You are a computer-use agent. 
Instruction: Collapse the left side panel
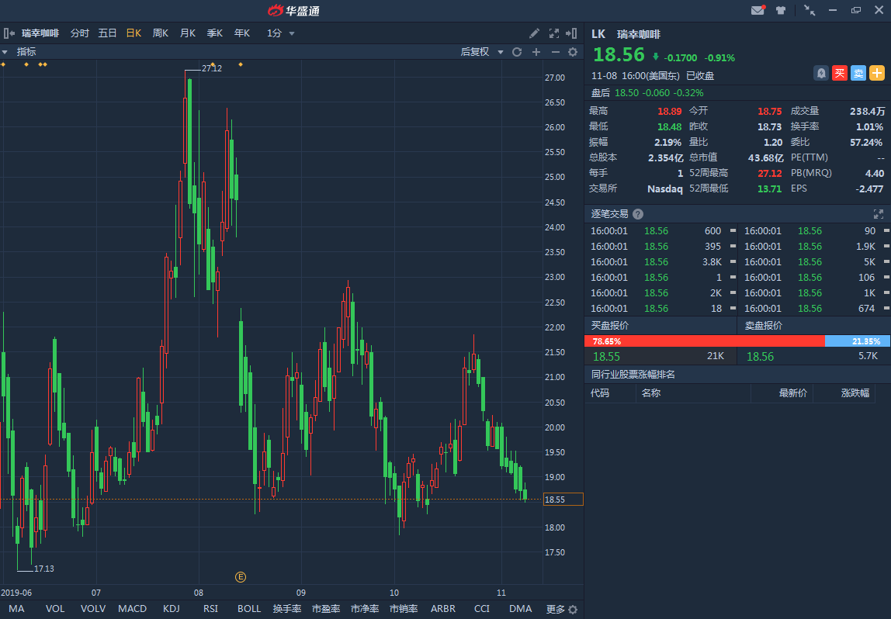8,33
